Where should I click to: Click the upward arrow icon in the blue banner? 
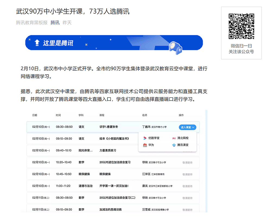pyautogui.click(x=37, y=43)
